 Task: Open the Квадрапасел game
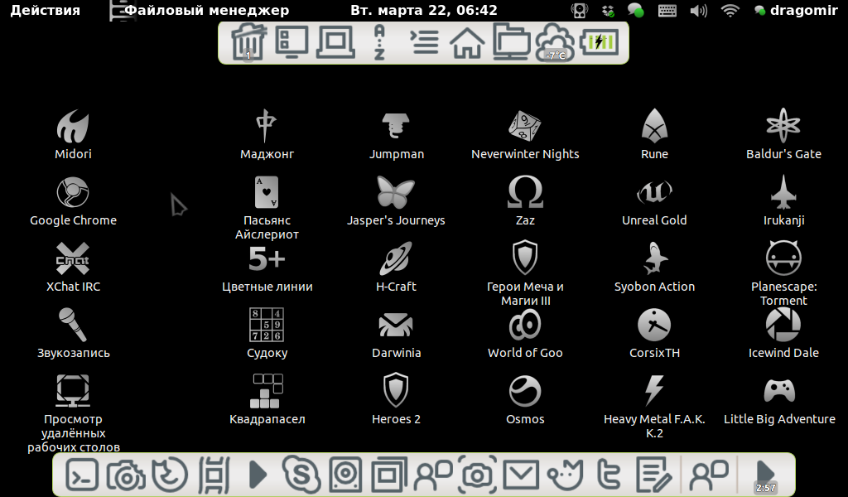point(267,391)
